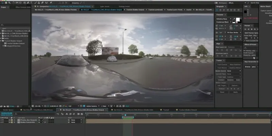This screenshot has height=136, width=272.
Task: Select the Eraser tool
Action: pyautogui.click(x=42, y=3)
